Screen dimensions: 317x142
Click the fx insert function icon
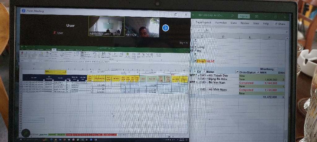(206, 30)
